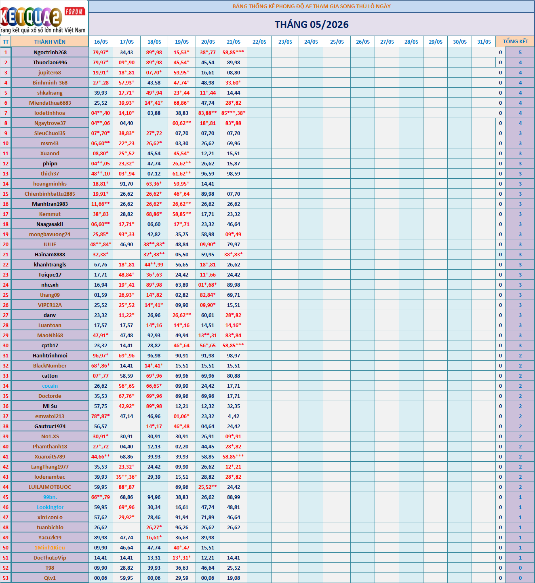Click member name "nhcsxh"

(x=50, y=285)
